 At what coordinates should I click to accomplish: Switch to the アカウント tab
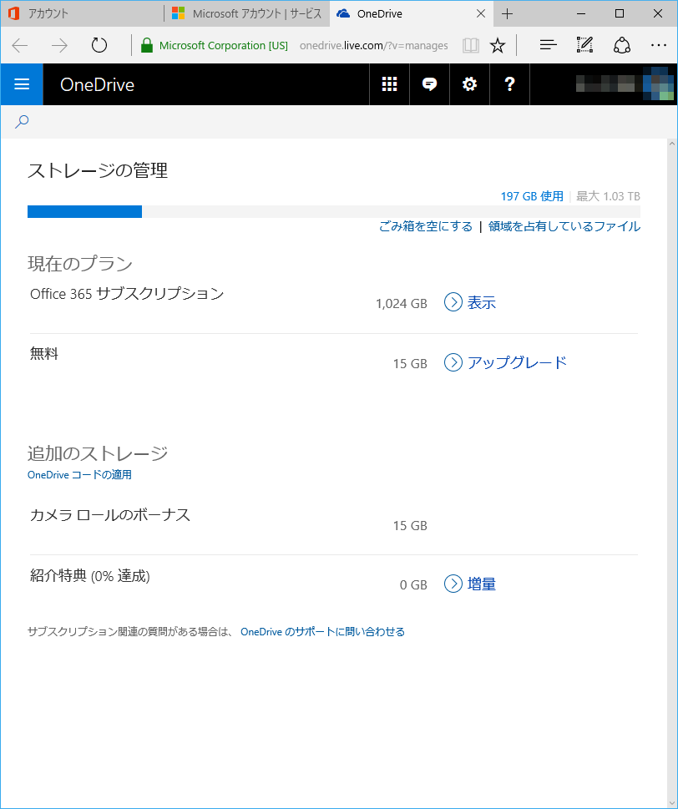83,14
